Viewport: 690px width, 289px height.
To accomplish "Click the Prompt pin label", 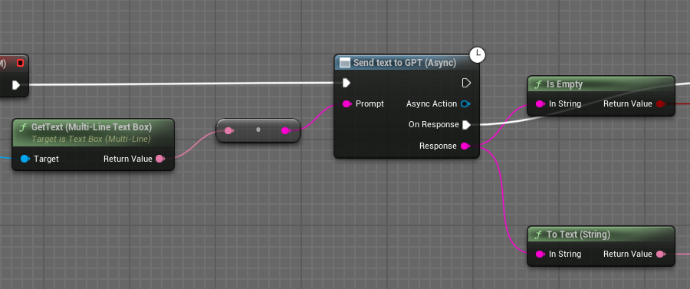I will click(370, 103).
